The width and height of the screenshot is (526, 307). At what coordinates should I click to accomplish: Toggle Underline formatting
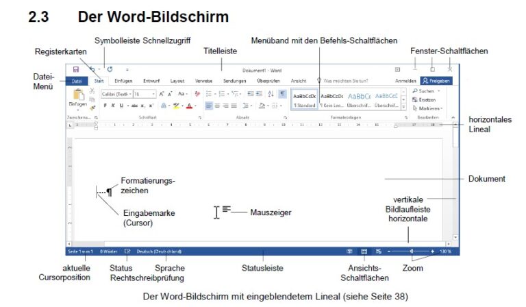coord(121,106)
